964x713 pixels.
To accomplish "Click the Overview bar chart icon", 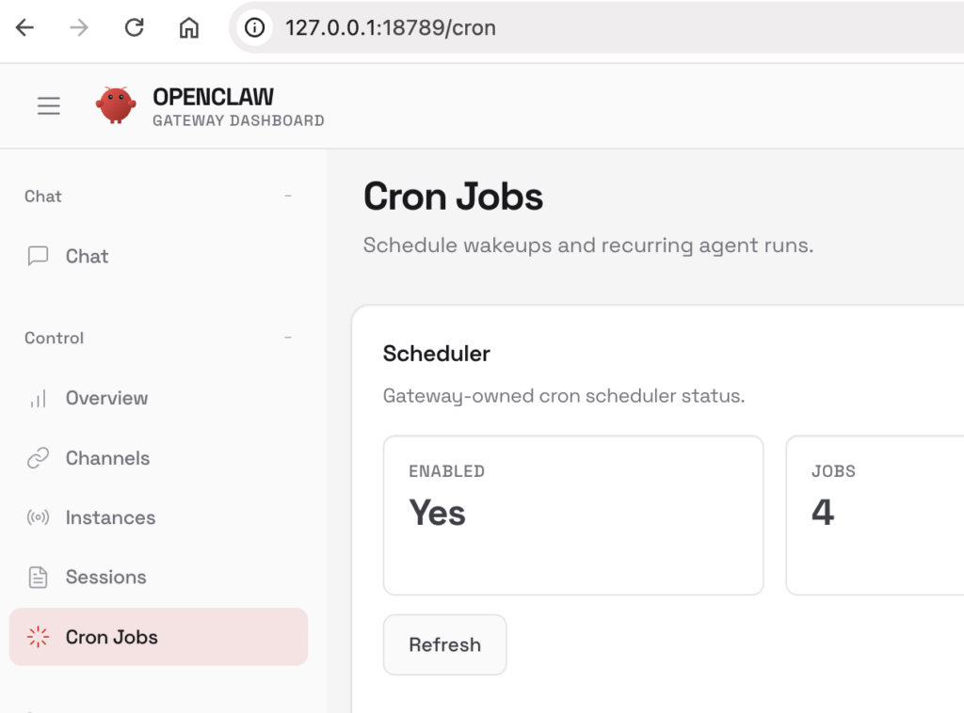I will 38,399.
